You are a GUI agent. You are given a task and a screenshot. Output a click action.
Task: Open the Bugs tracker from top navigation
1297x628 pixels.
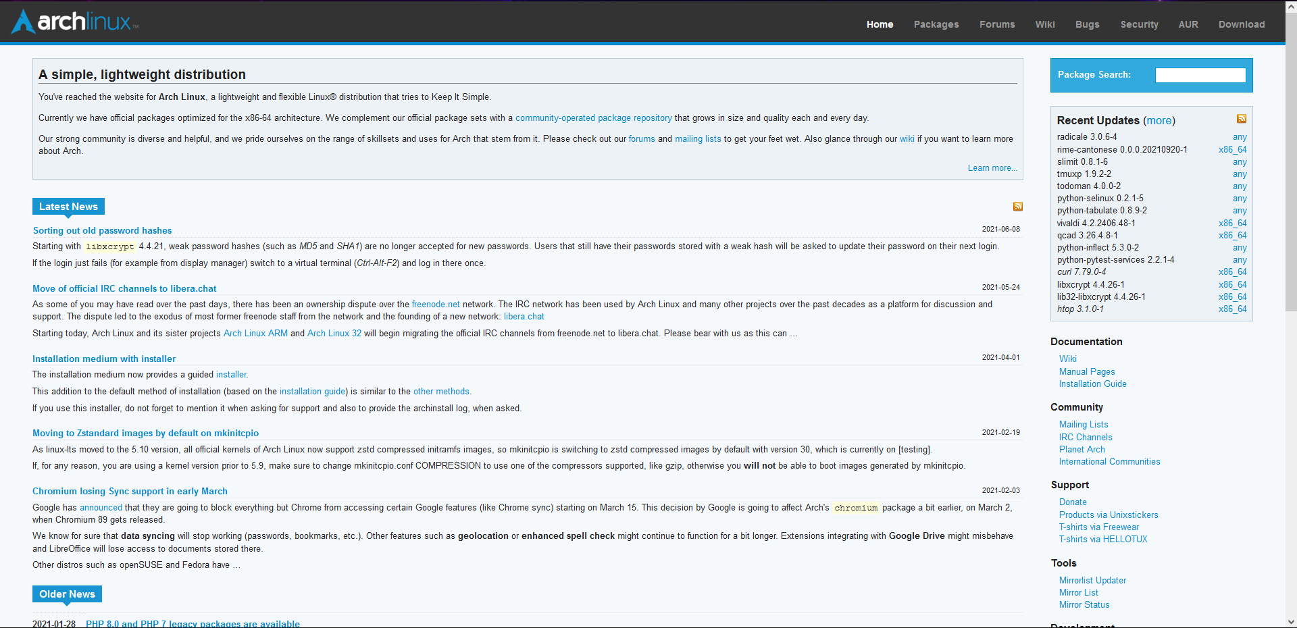1087,24
